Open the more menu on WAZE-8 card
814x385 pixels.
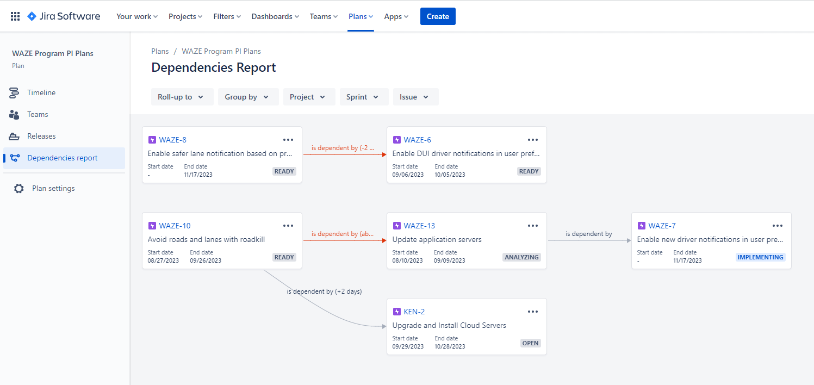click(288, 140)
